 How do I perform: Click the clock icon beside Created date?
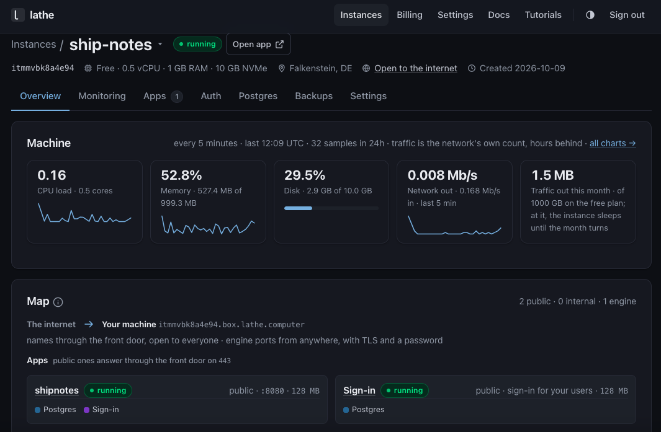coord(472,68)
